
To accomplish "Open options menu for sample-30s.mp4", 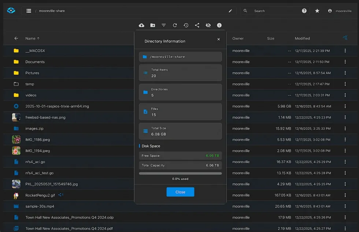I will coord(345,206).
